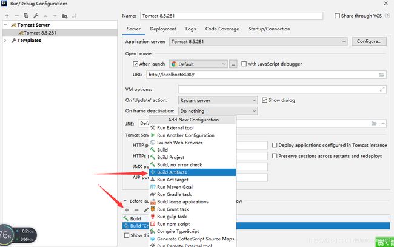Switch to the Deployment tab
Screen dimensions: 394x247
[163, 29]
